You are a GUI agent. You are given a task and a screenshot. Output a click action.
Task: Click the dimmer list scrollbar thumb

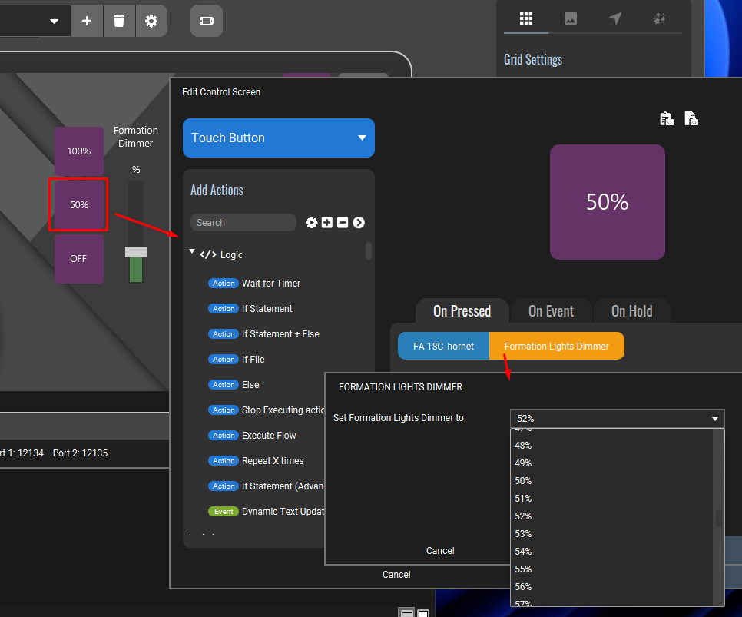[719, 518]
